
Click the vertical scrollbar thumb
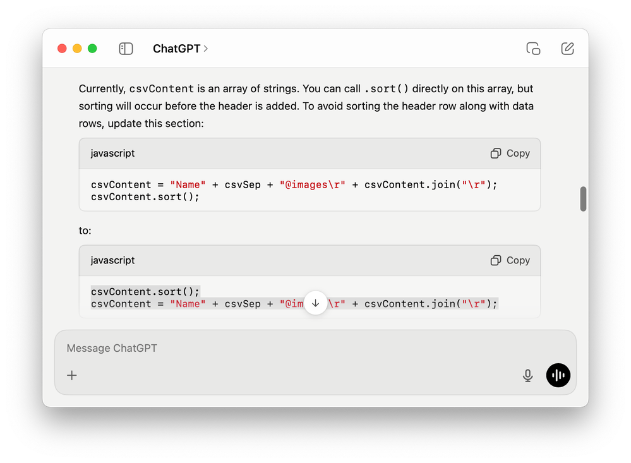coord(583,199)
